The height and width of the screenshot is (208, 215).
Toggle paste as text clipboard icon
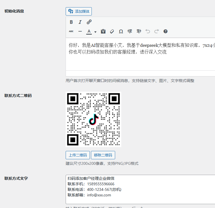click(x=103, y=31)
